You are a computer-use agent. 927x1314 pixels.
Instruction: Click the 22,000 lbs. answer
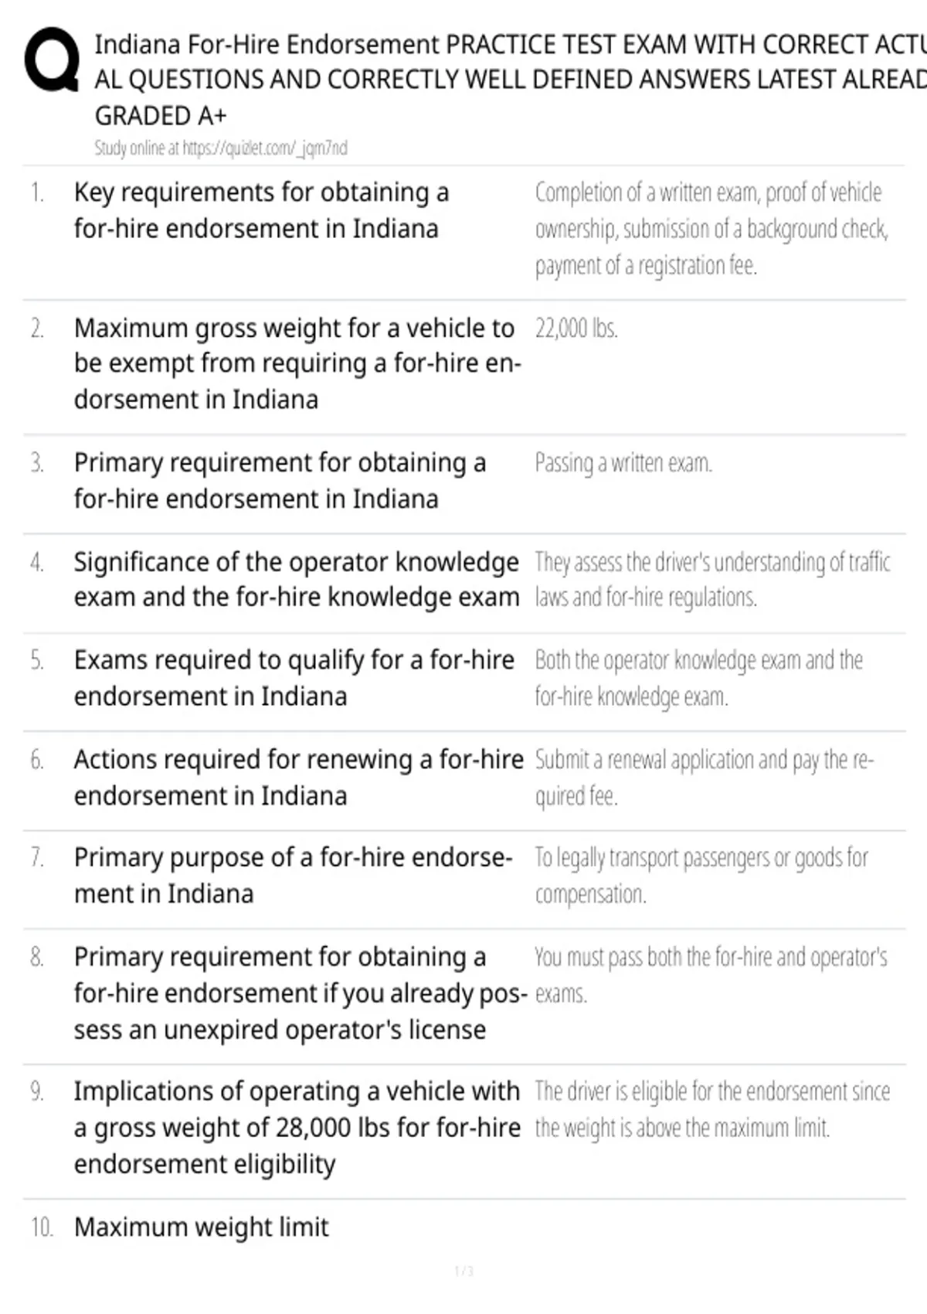[x=576, y=328]
